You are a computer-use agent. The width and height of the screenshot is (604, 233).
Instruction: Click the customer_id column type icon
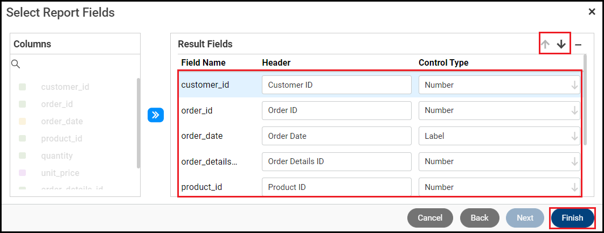tap(23, 87)
